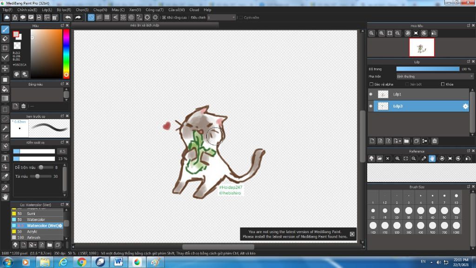Dismiss the latest version notification
Image resolution: width=476 pixels, height=268 pixels.
[x=352, y=234]
